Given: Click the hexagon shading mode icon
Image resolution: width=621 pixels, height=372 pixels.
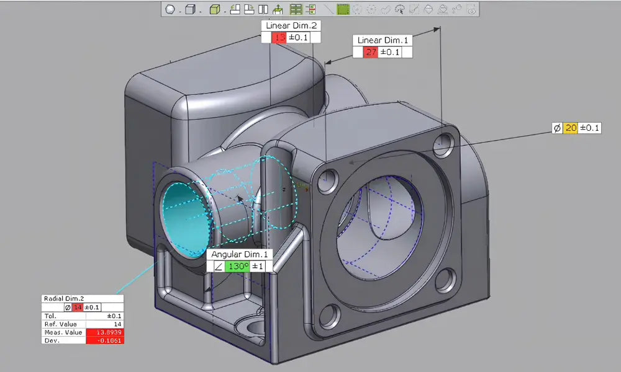Looking at the screenshot, I should (x=170, y=9).
